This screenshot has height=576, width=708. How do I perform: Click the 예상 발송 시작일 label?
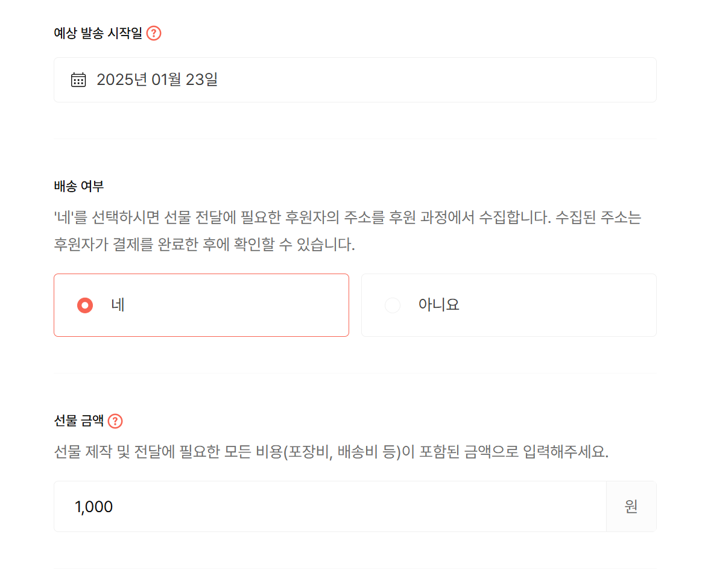(x=98, y=33)
